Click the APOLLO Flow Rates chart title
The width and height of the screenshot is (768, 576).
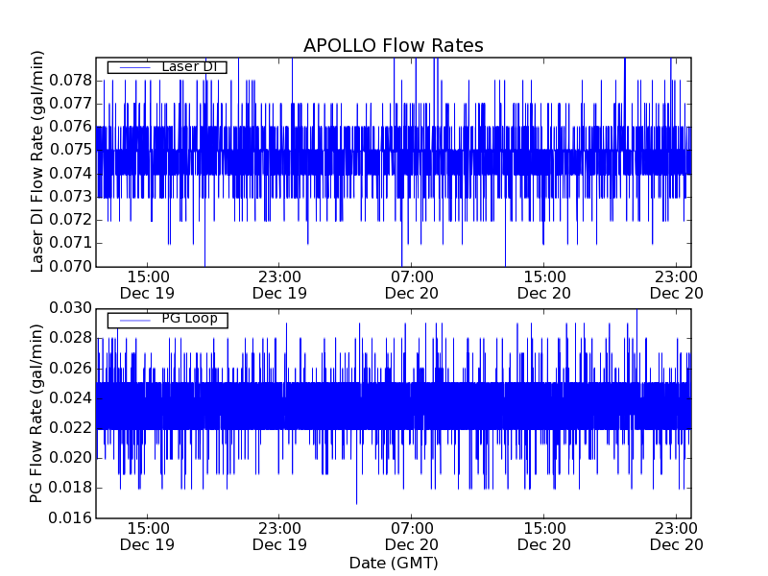[x=393, y=46]
